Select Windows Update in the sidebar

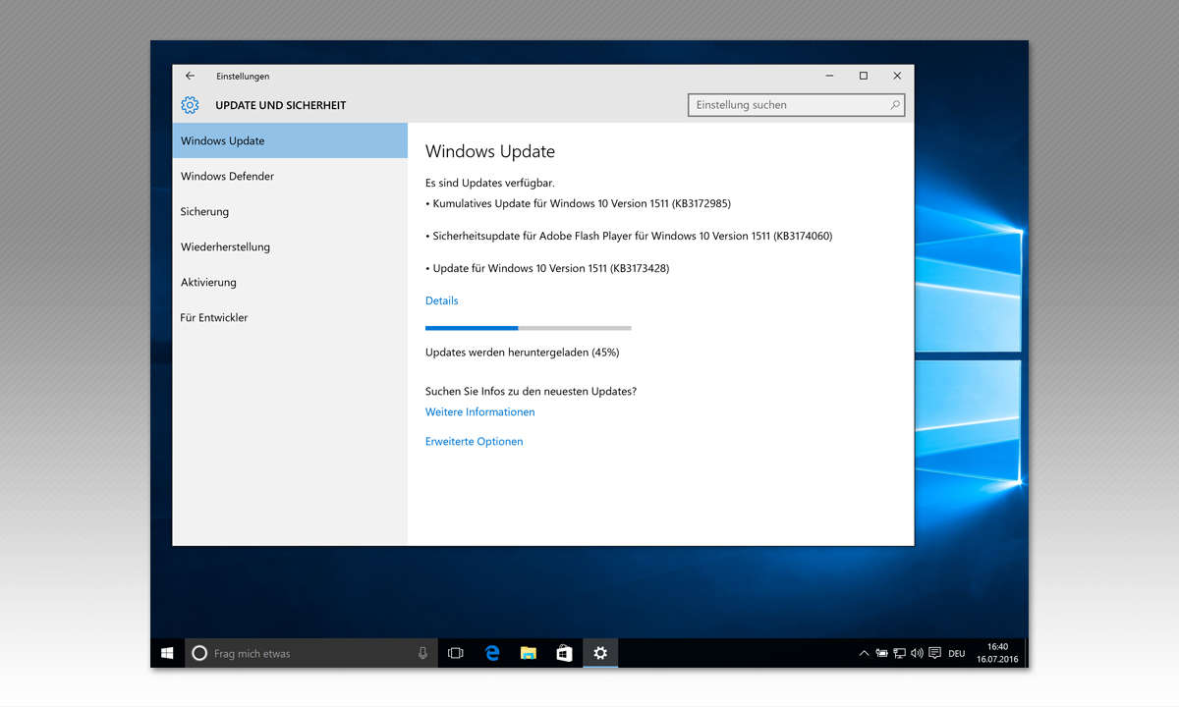[290, 140]
